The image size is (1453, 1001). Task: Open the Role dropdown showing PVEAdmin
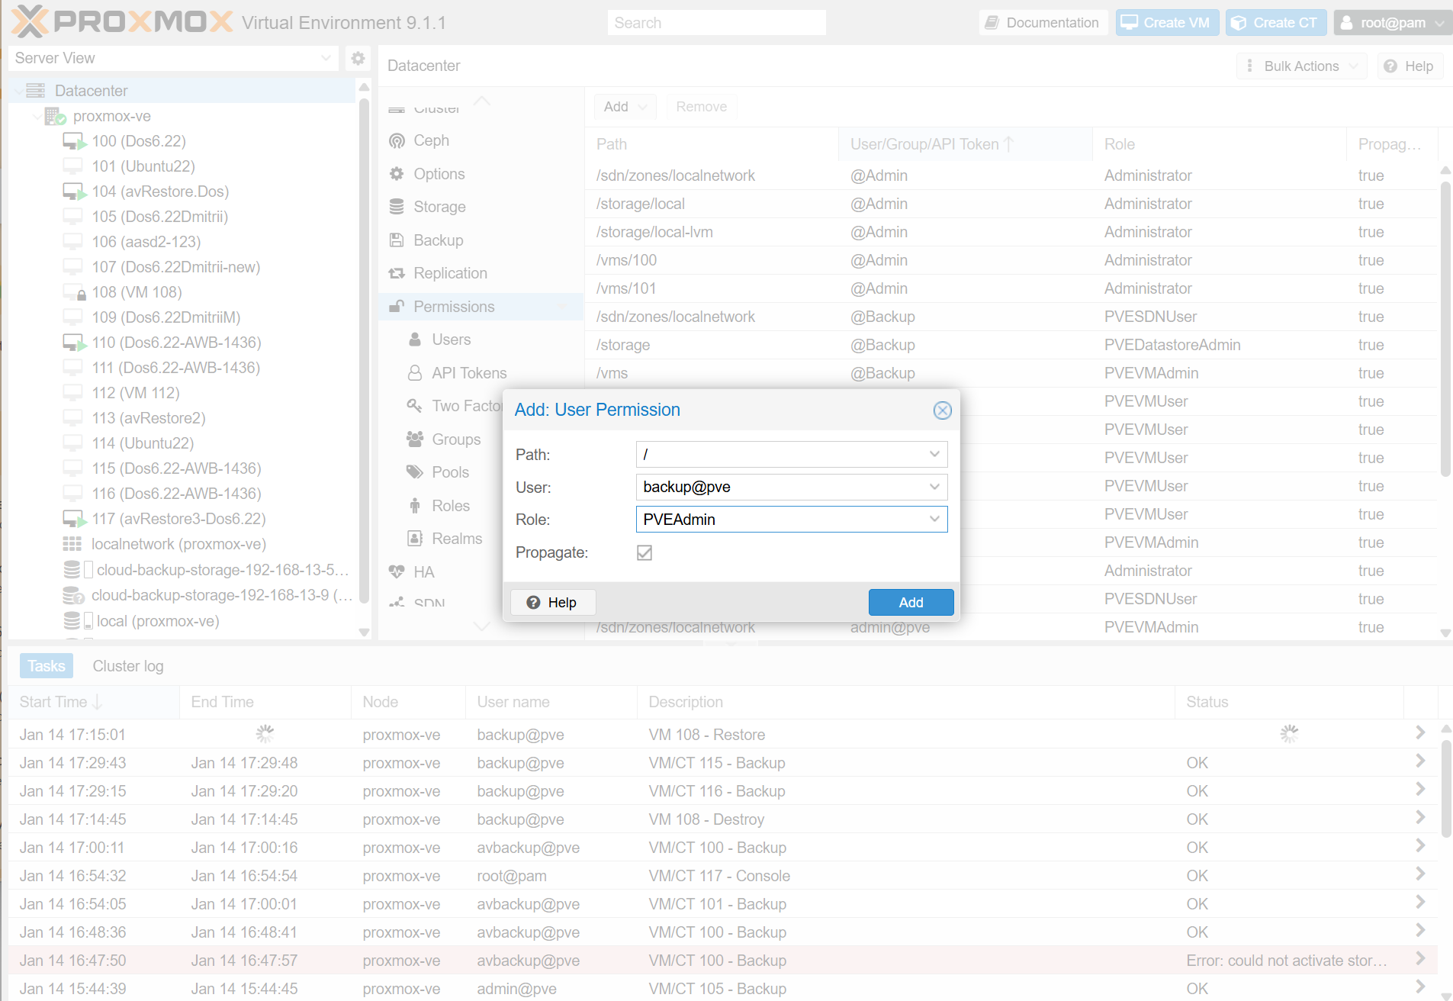[934, 520]
